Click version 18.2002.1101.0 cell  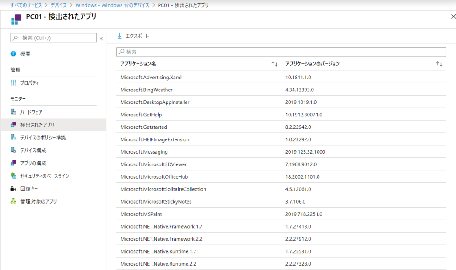pos(302,176)
